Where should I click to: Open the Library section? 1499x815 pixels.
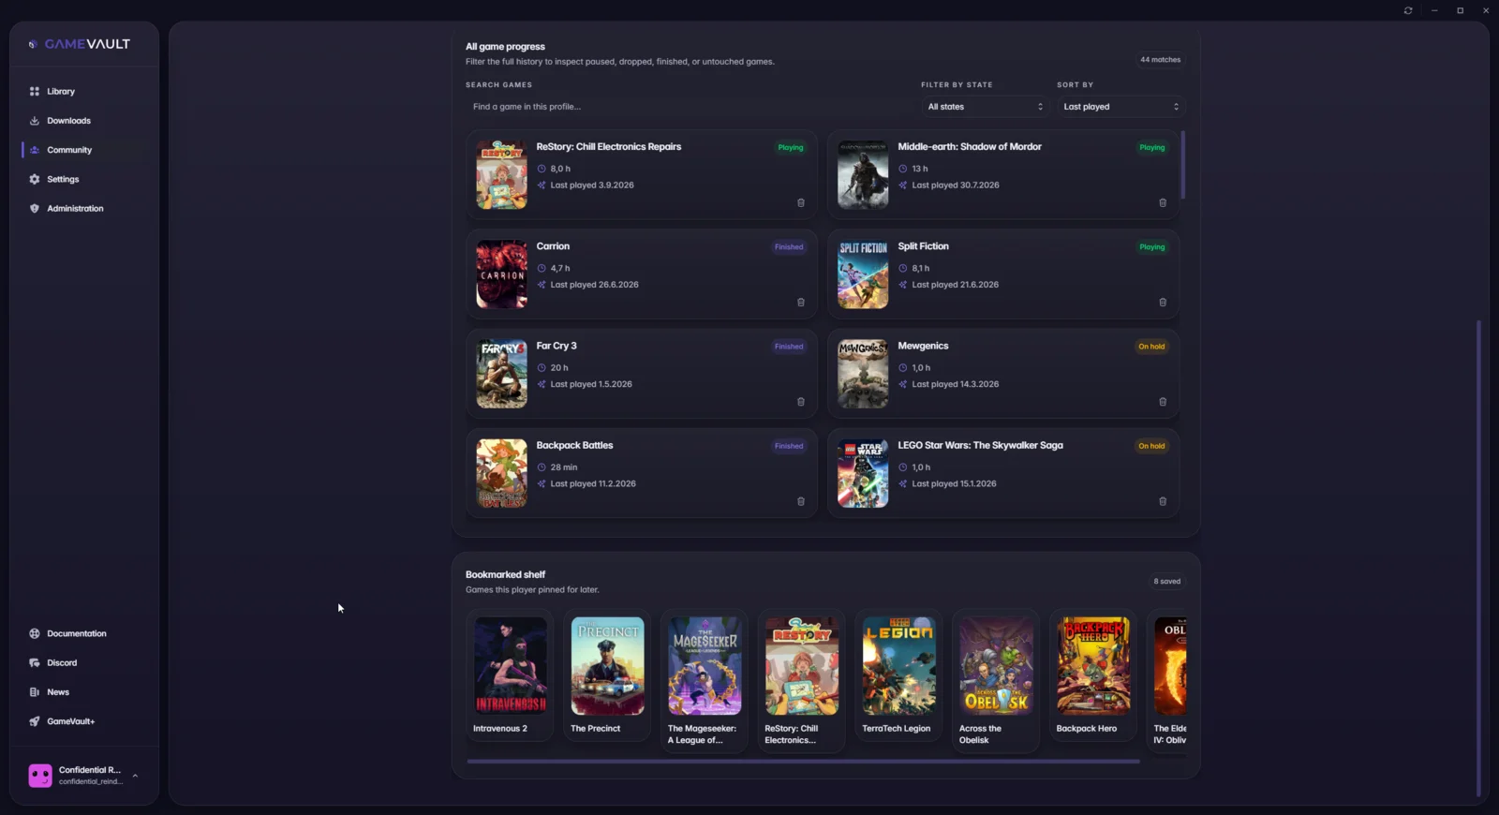point(84,92)
